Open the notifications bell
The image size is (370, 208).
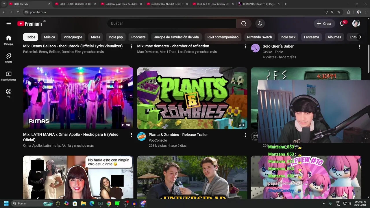tap(342, 23)
